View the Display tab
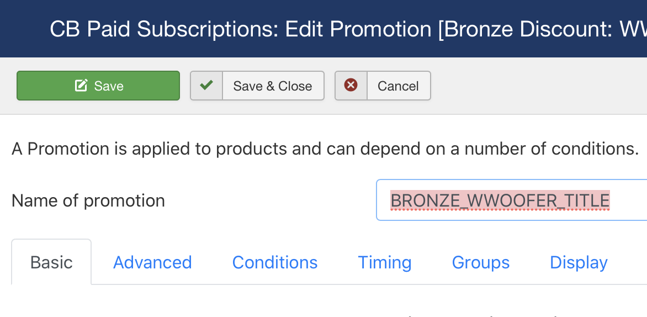 click(x=579, y=262)
